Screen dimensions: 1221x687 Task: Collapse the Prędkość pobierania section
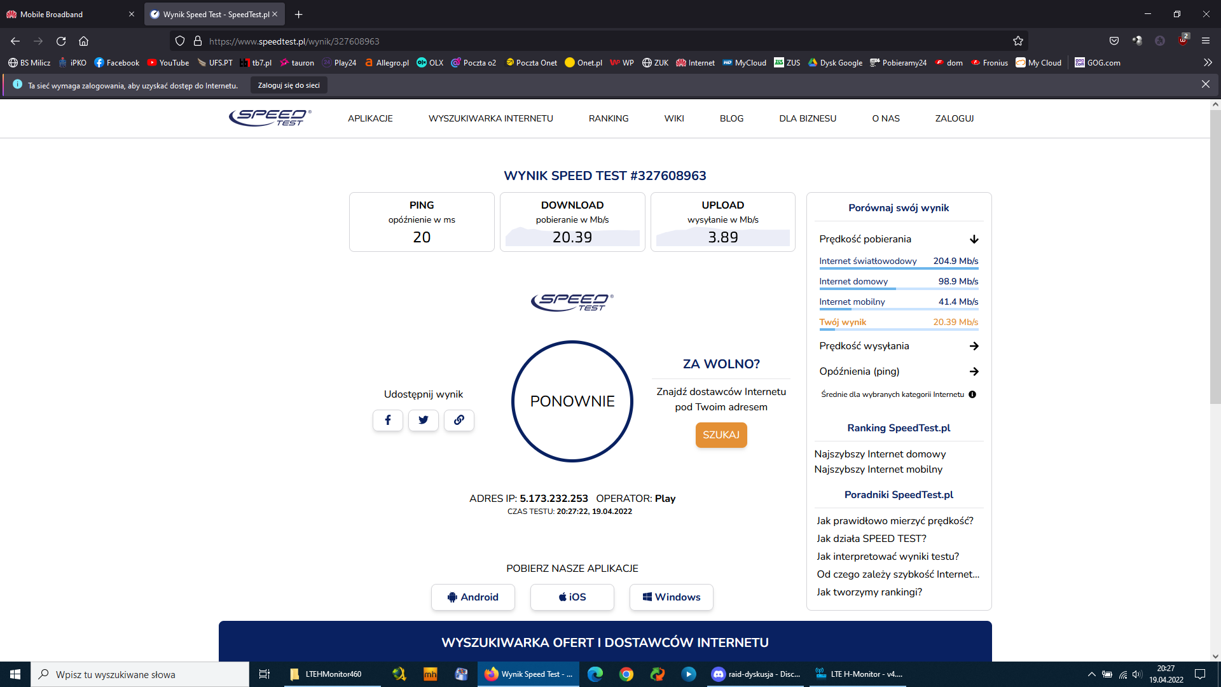tap(899, 239)
